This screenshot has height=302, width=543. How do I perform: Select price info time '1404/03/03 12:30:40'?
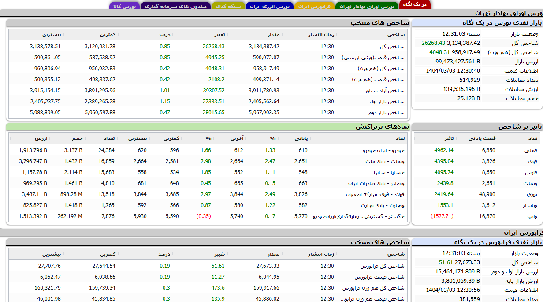tap(453, 71)
